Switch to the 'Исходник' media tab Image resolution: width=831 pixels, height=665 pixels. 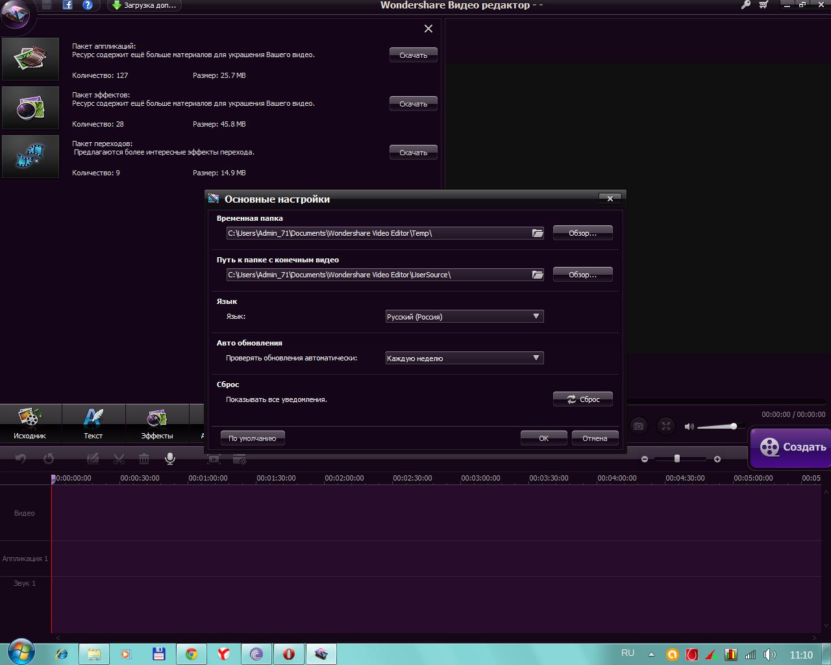[x=30, y=423]
